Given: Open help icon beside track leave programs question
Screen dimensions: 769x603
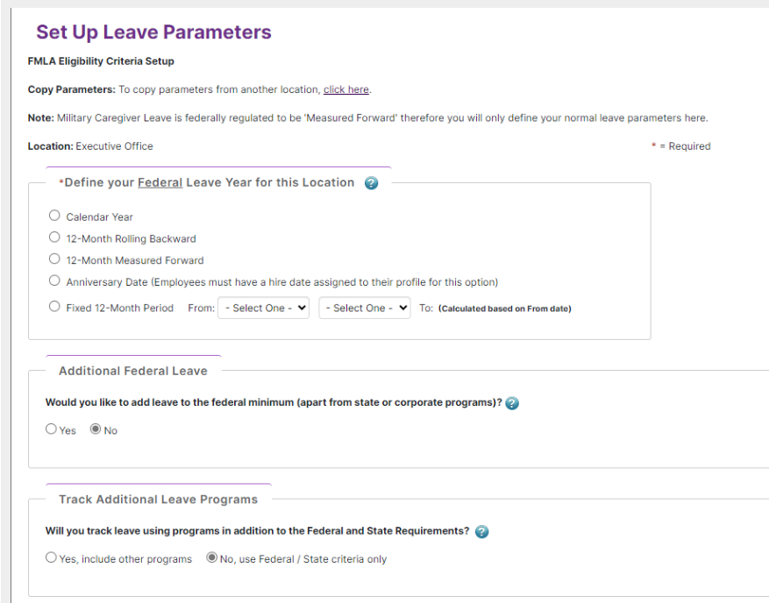Looking at the screenshot, I should click(482, 531).
